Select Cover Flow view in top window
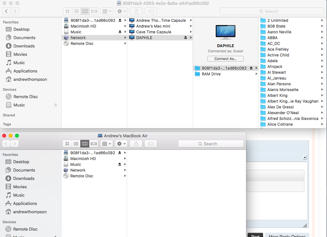Screen dimensions: 327x237 point(94,11)
